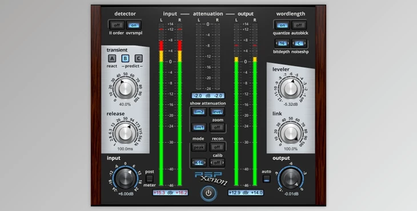Image resolution: width=417 pixels, height=211 pixels.
Task: Turn on attenuation meter zoom
Action: pos(217,127)
